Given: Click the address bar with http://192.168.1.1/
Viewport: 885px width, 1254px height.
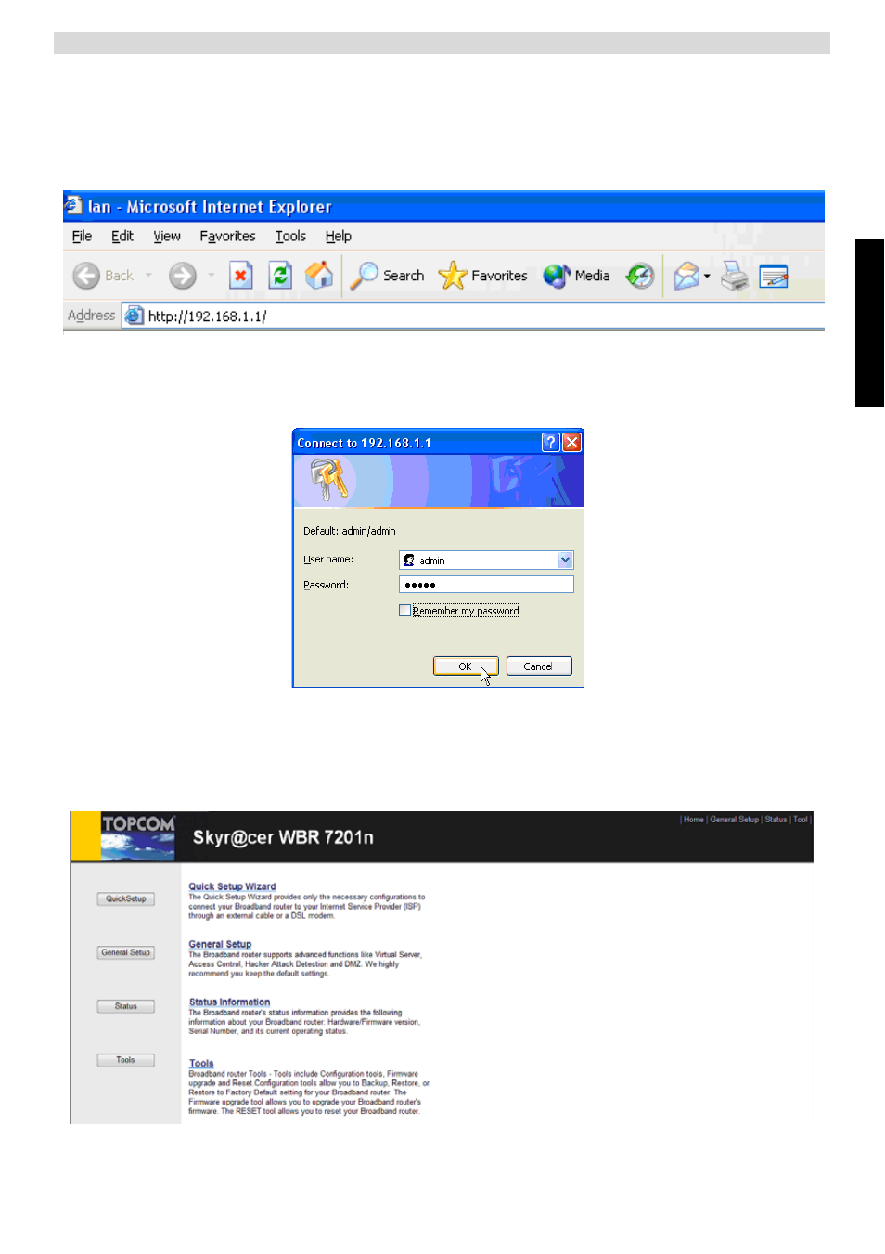Looking at the screenshot, I should coord(473,316).
